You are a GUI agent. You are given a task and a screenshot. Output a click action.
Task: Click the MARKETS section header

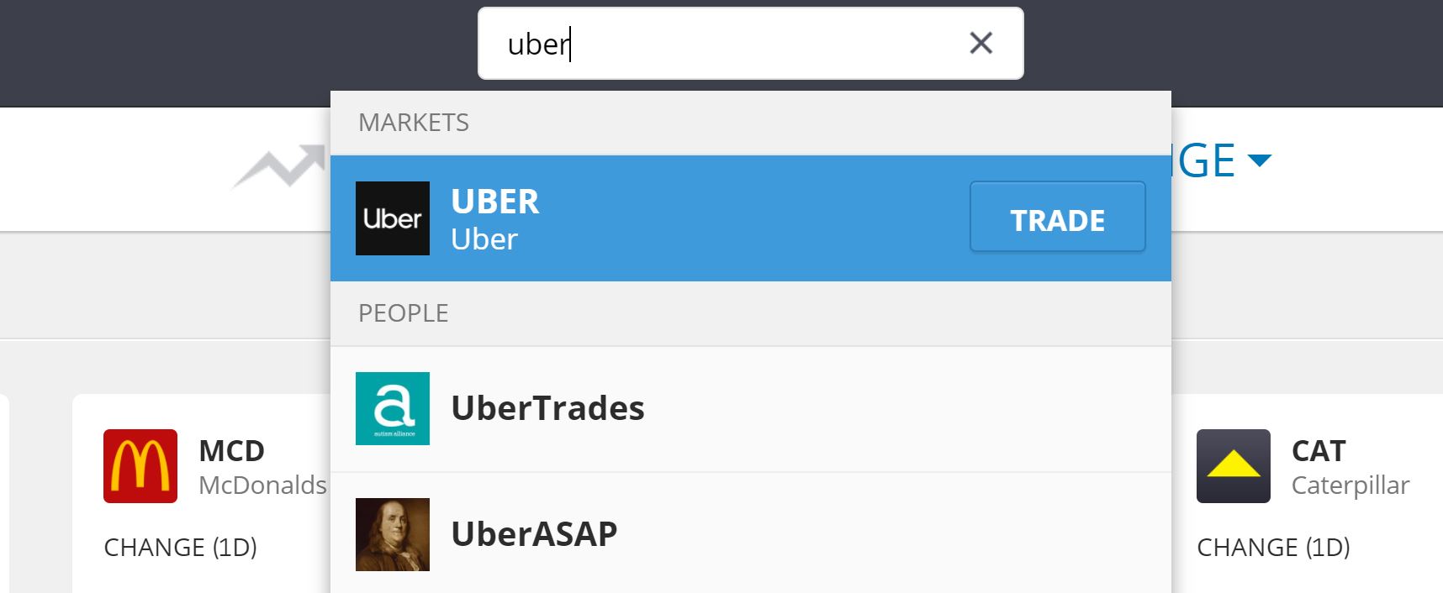(x=414, y=123)
